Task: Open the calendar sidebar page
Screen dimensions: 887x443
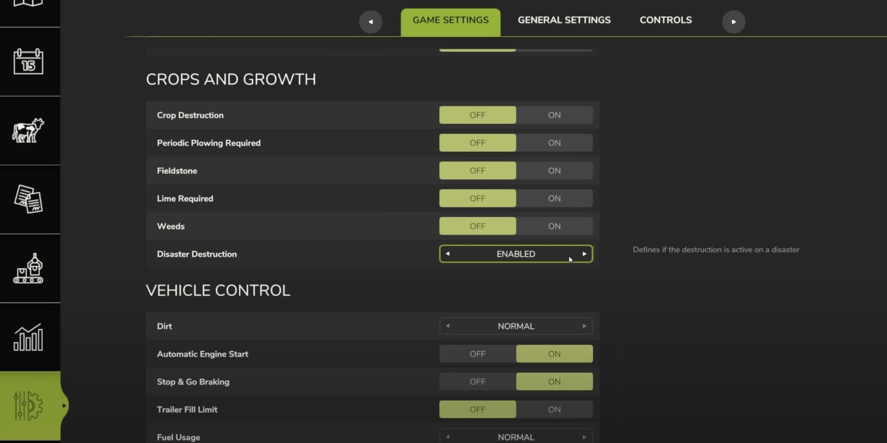Action: (x=28, y=62)
